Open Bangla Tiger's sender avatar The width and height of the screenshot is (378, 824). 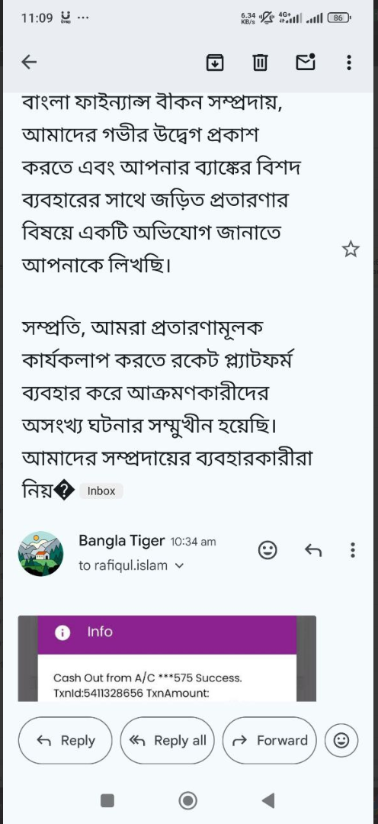[x=41, y=553]
